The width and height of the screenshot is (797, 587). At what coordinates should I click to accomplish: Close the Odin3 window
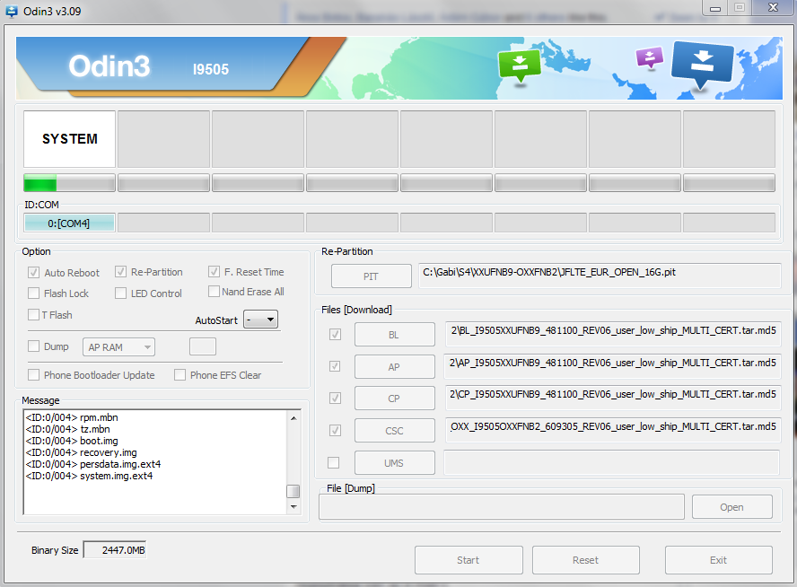[773, 7]
